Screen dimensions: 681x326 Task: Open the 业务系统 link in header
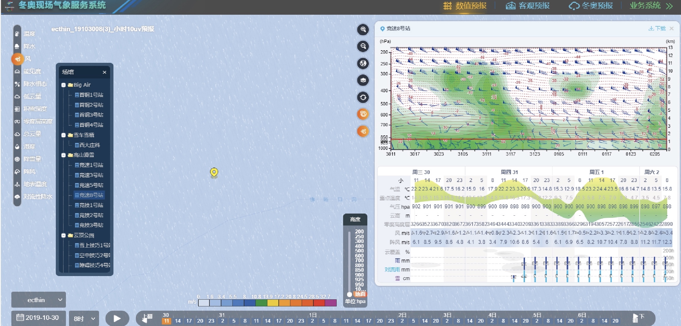(651, 6)
